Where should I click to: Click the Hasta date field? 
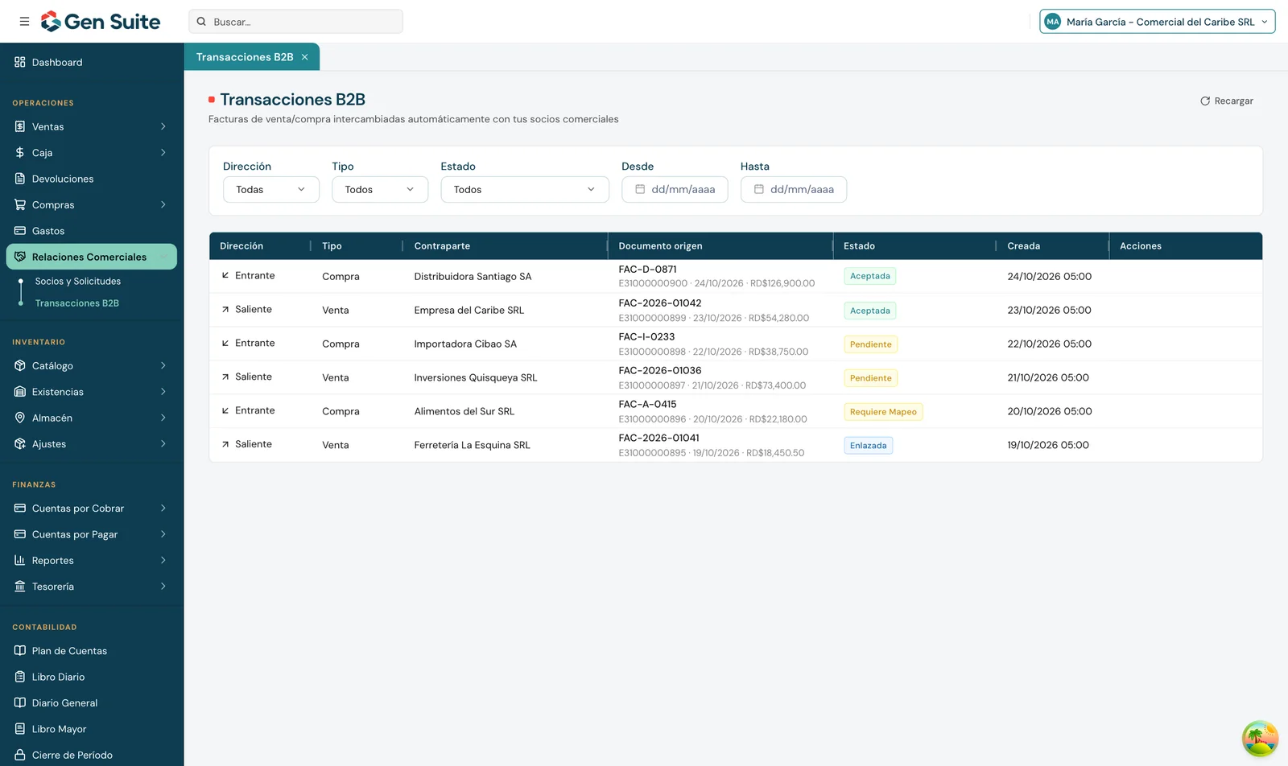(794, 190)
